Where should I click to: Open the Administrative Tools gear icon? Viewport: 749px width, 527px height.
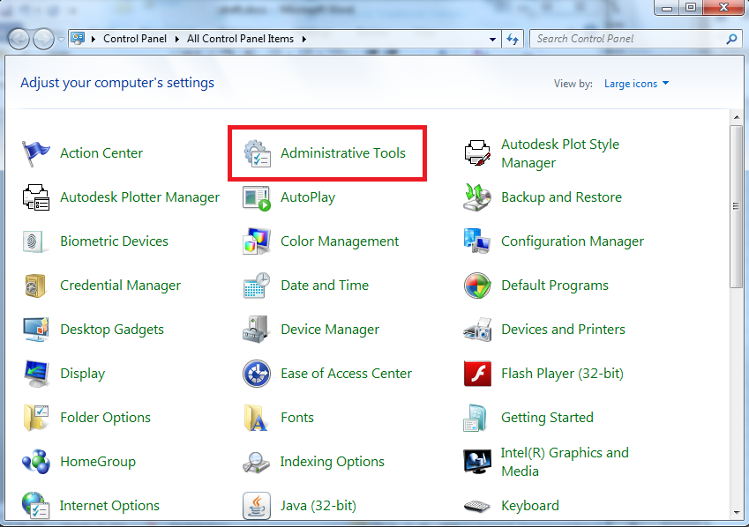pos(257,153)
